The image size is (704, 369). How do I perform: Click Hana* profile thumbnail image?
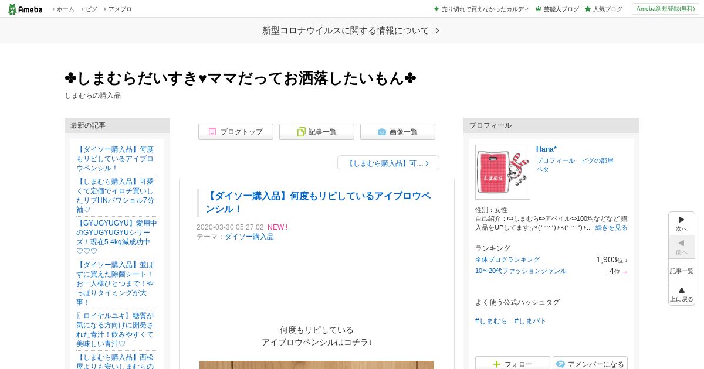pyautogui.click(x=503, y=172)
